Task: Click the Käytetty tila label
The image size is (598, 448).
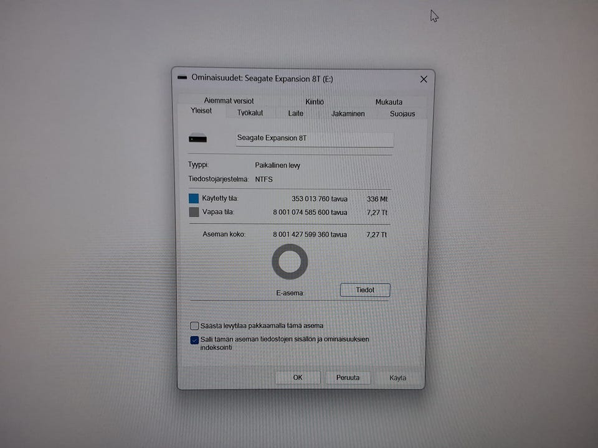Action: coord(220,198)
